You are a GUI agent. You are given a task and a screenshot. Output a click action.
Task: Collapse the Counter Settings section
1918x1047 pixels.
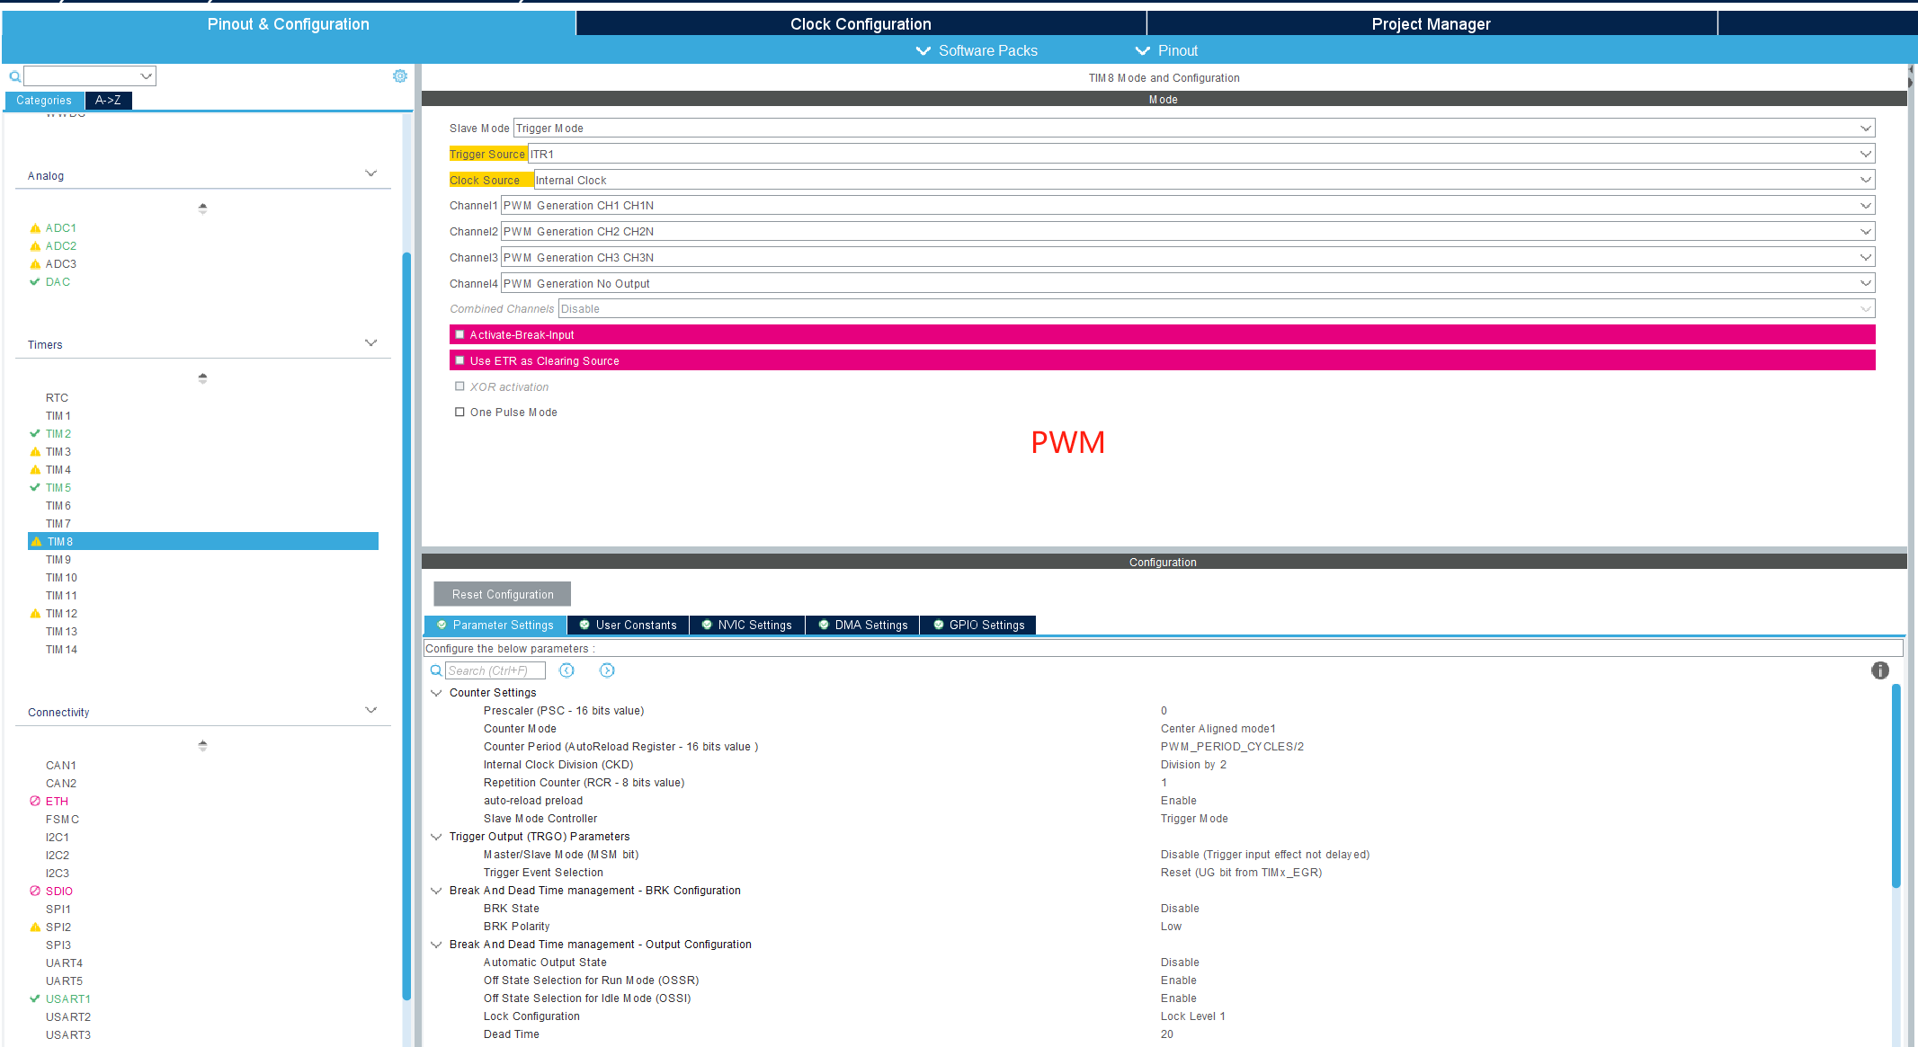[x=436, y=693]
